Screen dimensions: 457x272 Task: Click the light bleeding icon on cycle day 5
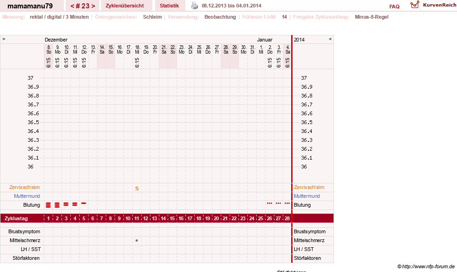pos(84,203)
